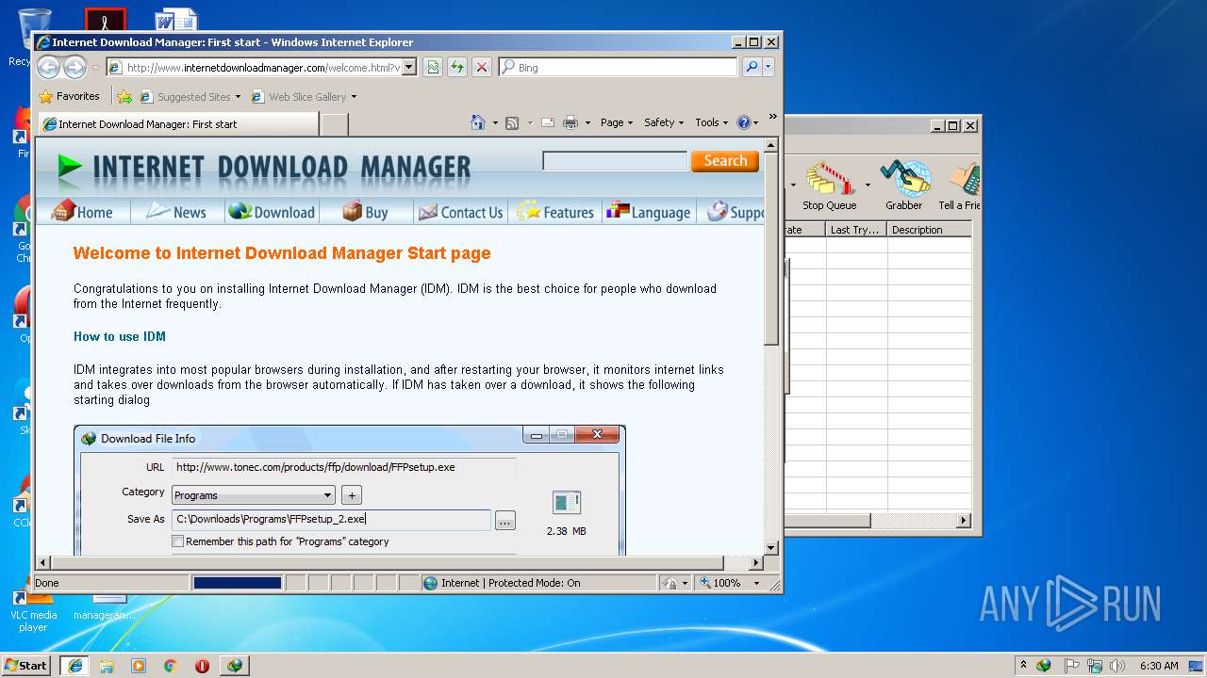Open the IE Help question mark icon

click(x=743, y=122)
